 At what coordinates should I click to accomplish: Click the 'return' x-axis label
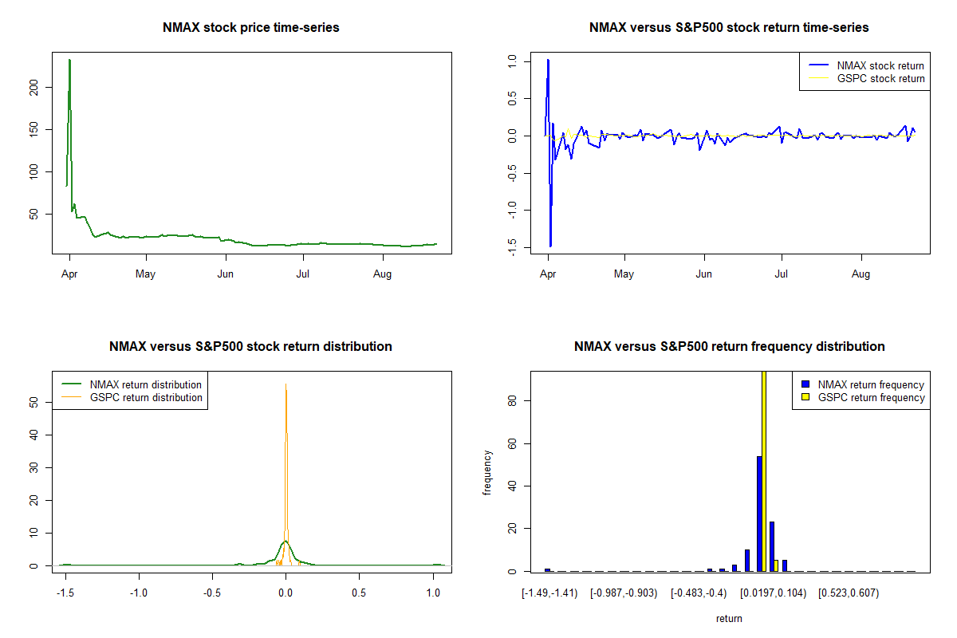[729, 618]
